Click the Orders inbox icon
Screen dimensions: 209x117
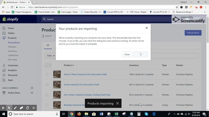[4, 33]
